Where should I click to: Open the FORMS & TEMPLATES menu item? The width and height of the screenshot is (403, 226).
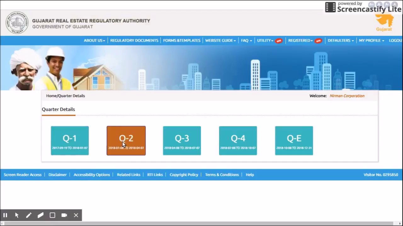pyautogui.click(x=182, y=40)
